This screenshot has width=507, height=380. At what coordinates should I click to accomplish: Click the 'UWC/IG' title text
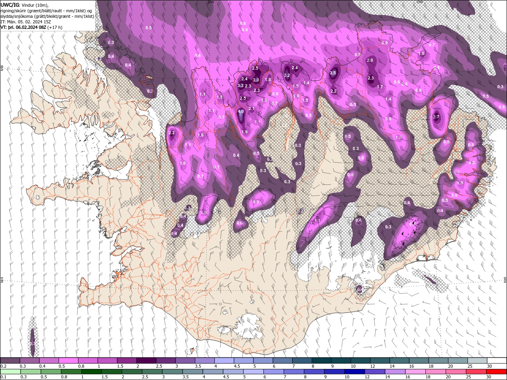pyautogui.click(x=10, y=4)
